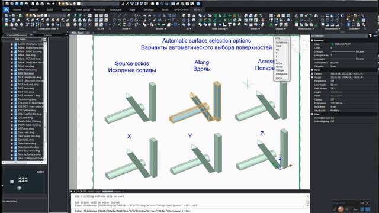Click pause button in bottom-right recorder widget
The height and width of the screenshot is (213, 379).
[x=362, y=209]
